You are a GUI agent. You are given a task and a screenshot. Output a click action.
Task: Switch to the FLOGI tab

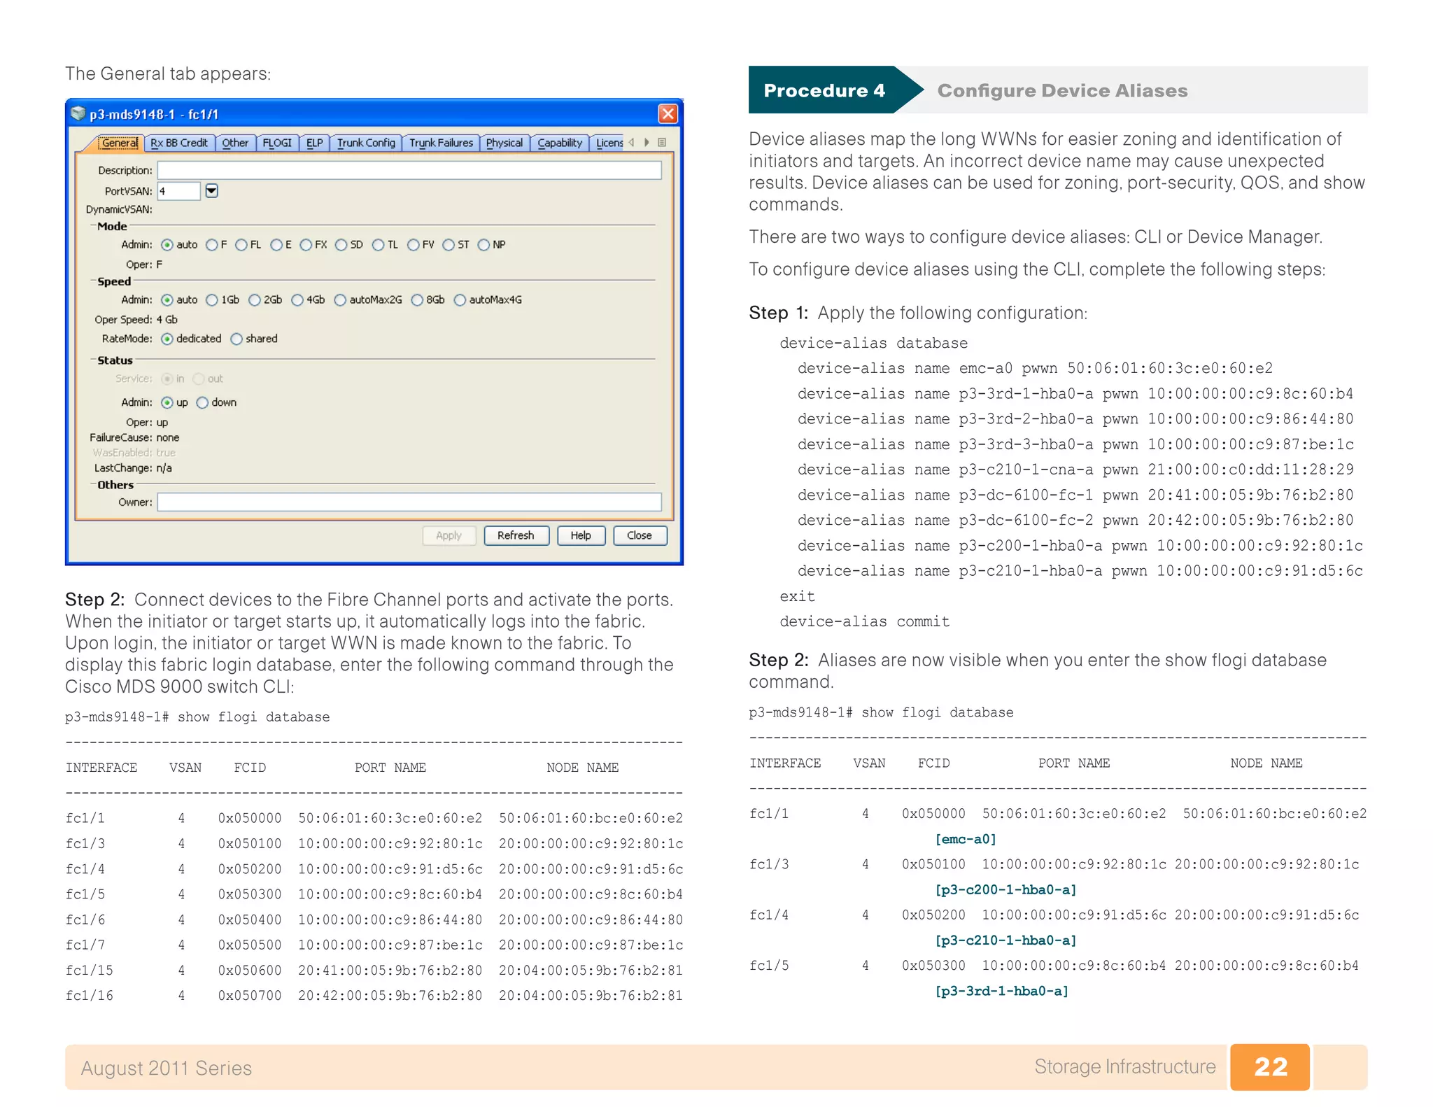(x=277, y=143)
